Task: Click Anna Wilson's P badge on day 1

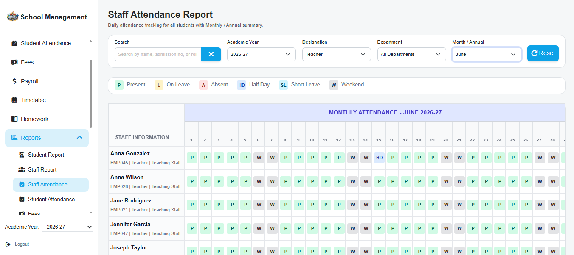Action: [x=192, y=182]
